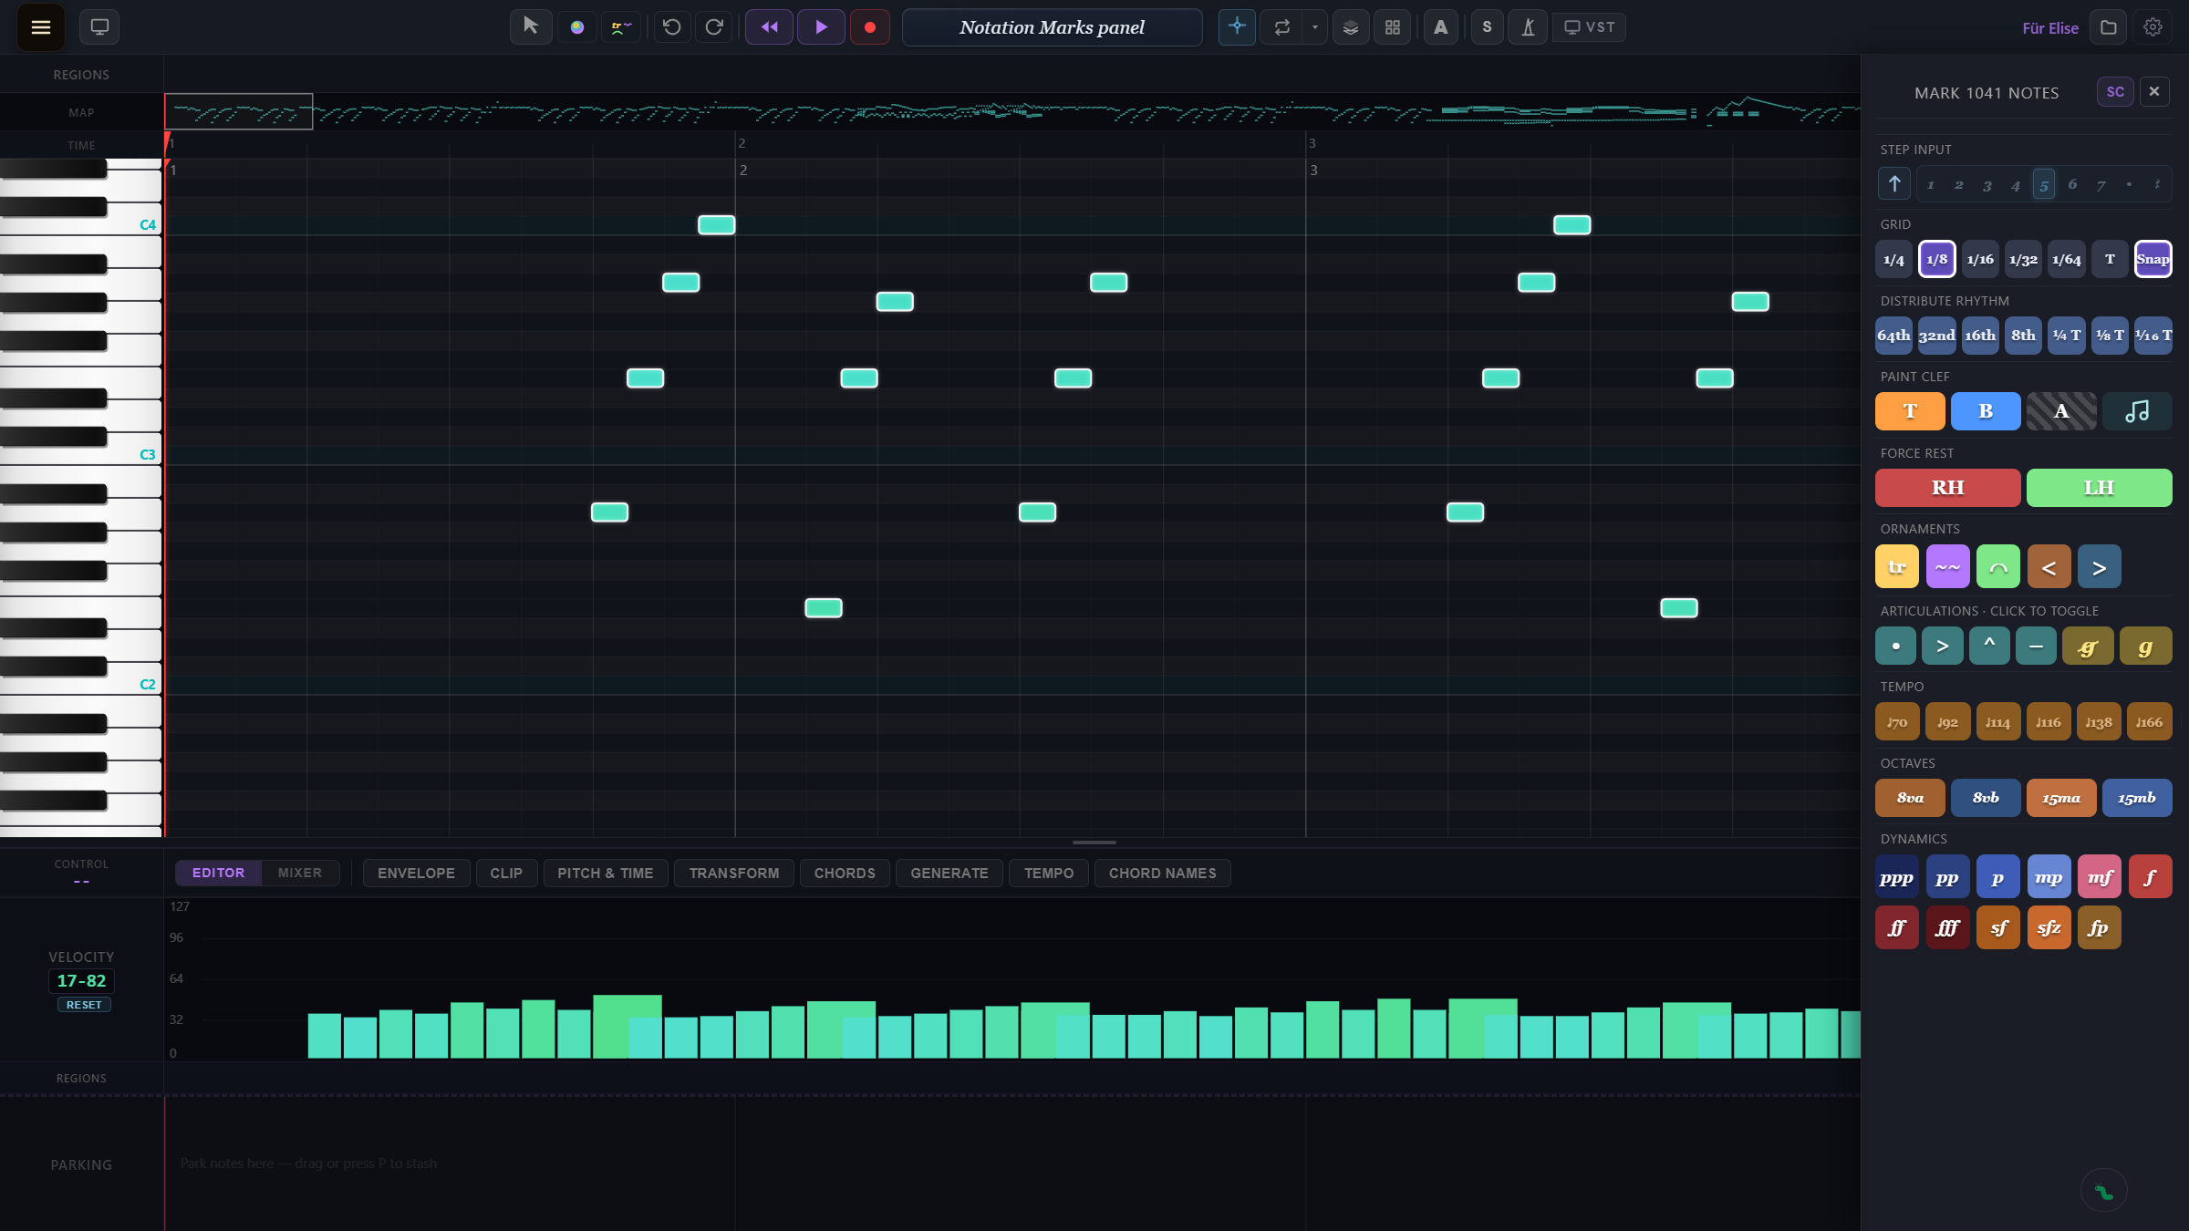Image resolution: width=2189 pixels, height=1231 pixels.
Task: Set grid to 1/16
Action: 1980,260
